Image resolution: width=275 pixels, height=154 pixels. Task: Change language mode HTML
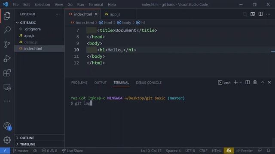coord(217,151)
